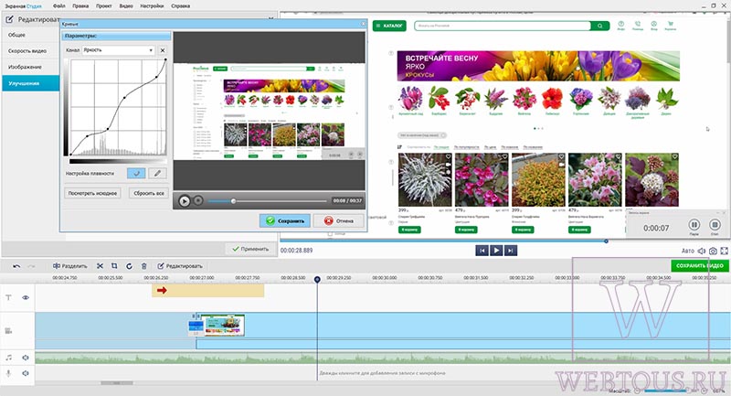Take a snapshot with the camera icon
Screen dimensions: 731x396
pos(713,251)
